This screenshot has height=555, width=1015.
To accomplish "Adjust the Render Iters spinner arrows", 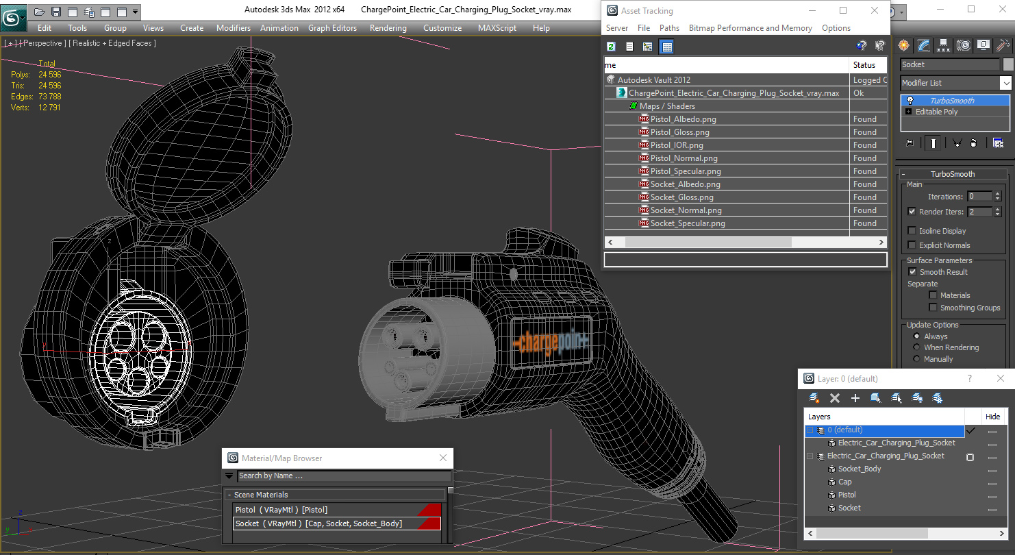I will tap(997, 212).
